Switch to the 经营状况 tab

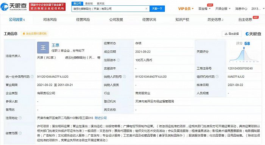(x=149, y=20)
